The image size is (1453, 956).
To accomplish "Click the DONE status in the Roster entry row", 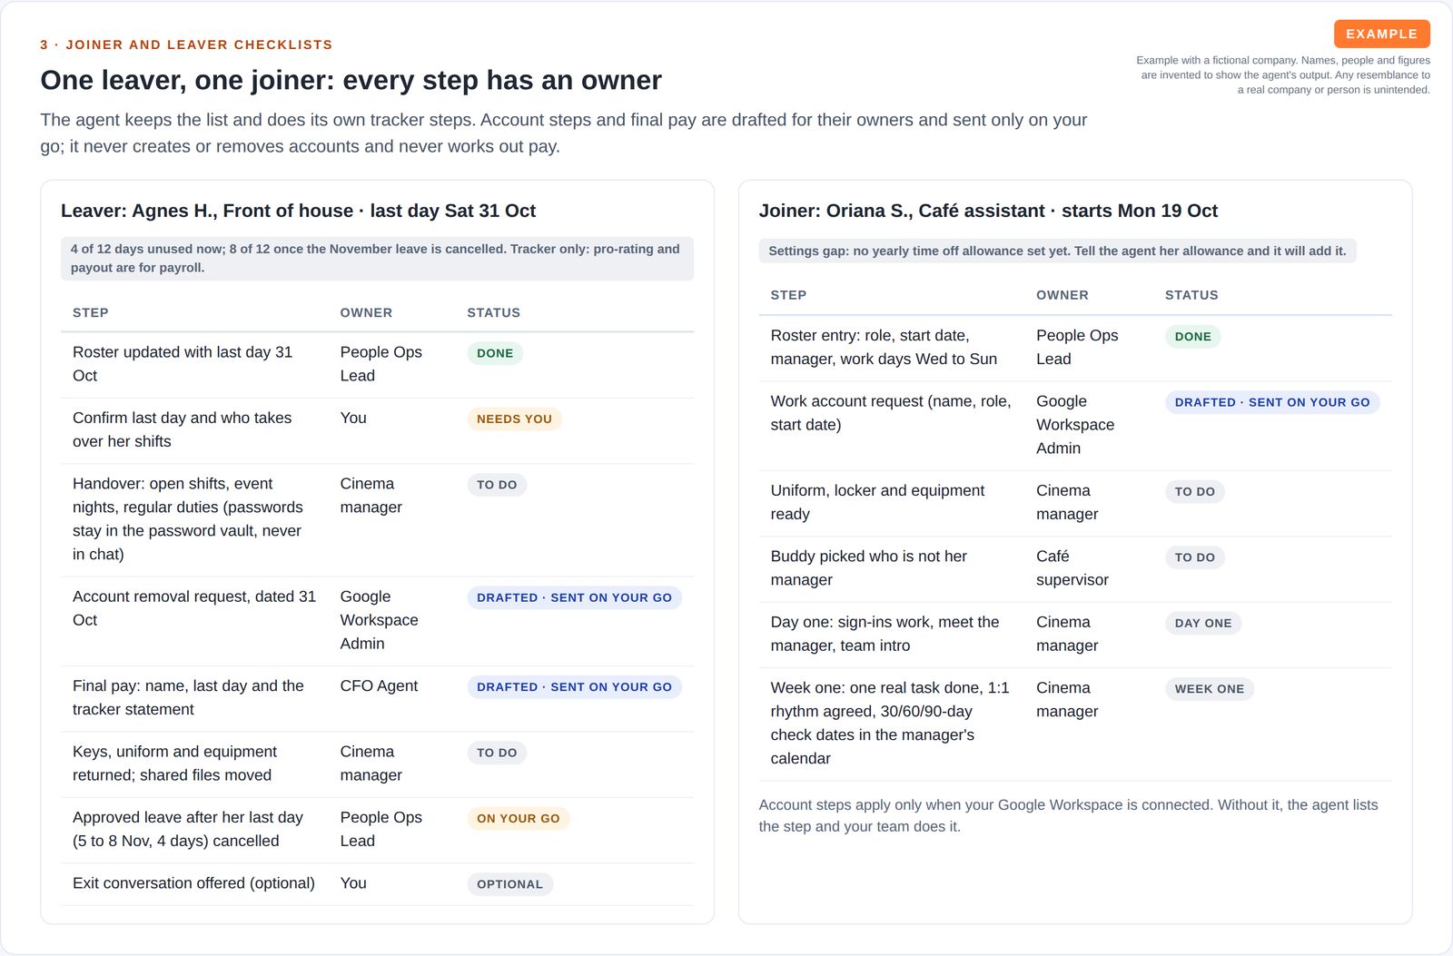I will (1192, 337).
